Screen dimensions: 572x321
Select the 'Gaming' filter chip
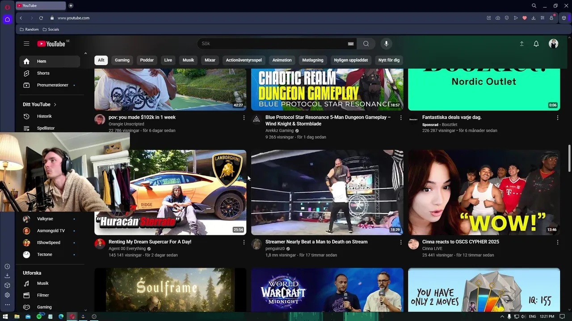(122, 60)
